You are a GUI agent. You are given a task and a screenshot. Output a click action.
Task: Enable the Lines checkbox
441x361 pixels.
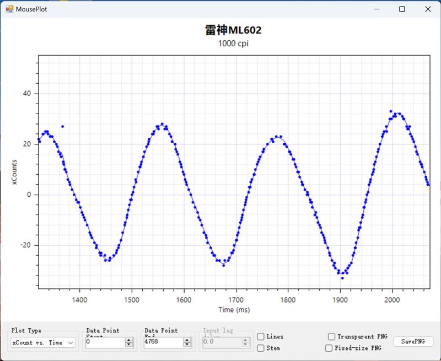(261, 337)
